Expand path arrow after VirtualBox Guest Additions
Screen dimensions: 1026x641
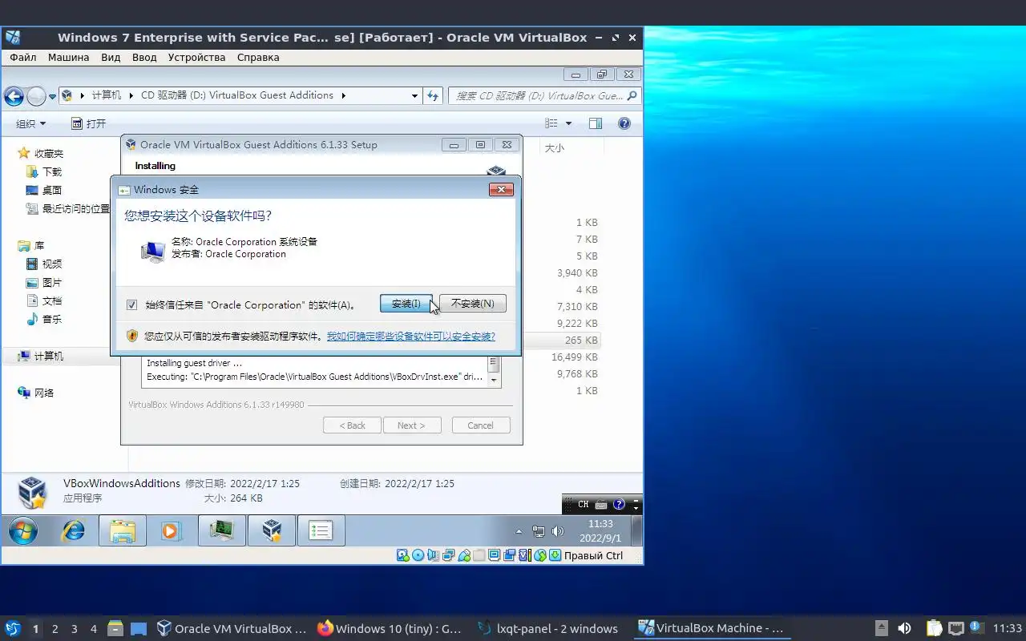(x=344, y=95)
